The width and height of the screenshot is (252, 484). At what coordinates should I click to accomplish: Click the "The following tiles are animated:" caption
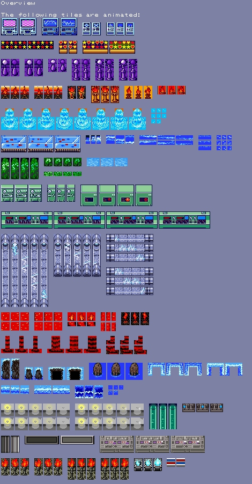[71, 15]
